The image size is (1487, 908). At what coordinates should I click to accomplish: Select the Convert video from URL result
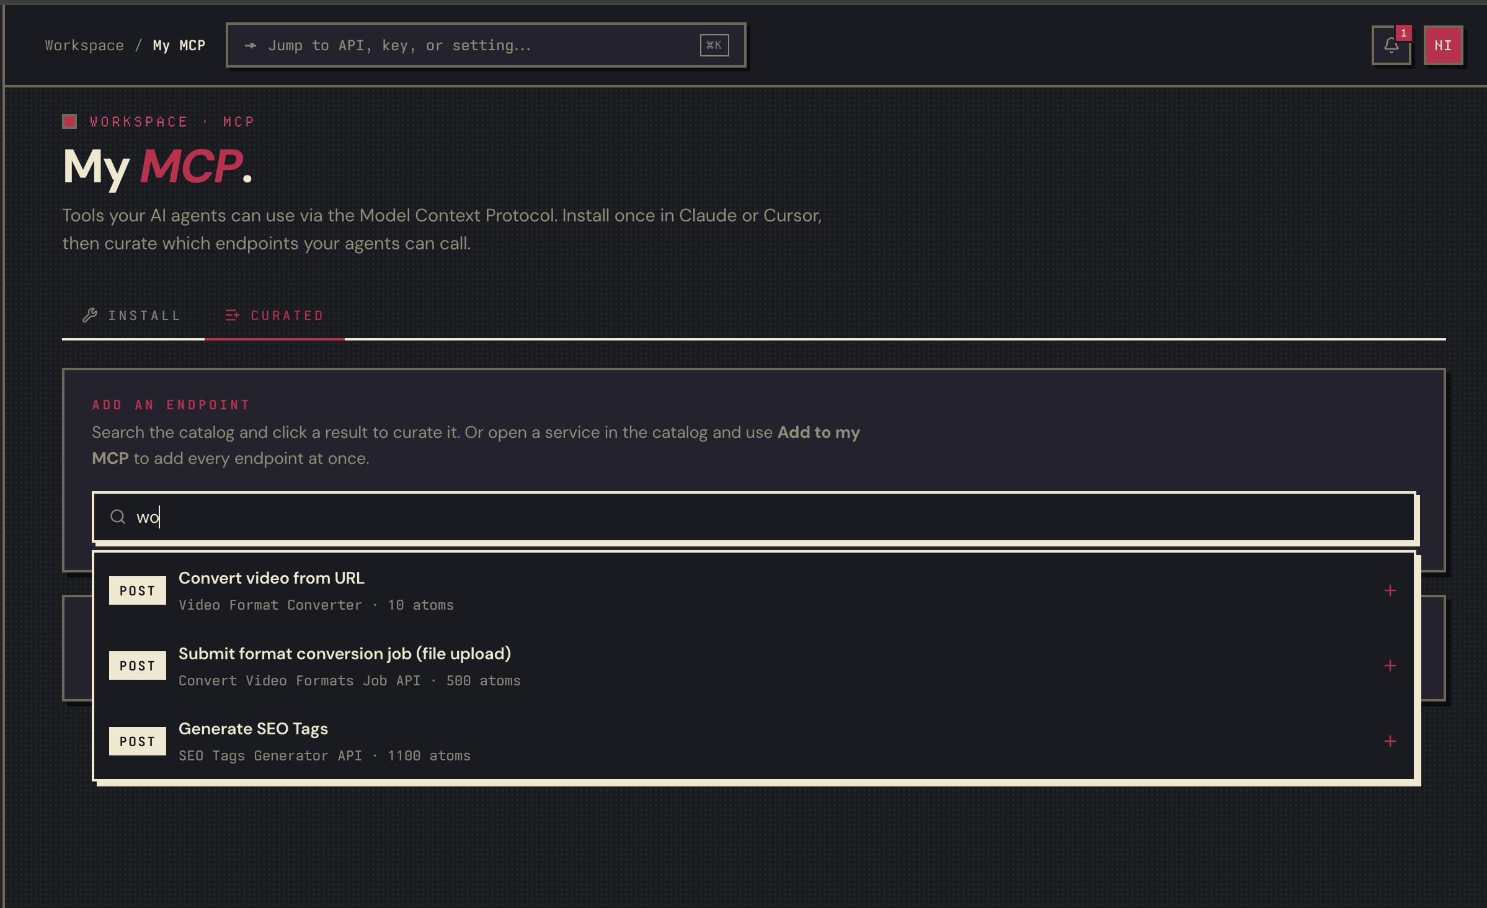(754, 590)
